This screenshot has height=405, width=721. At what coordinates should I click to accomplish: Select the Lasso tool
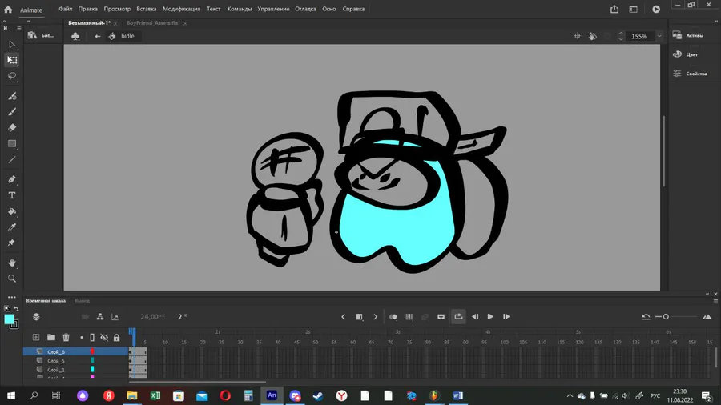(x=12, y=76)
